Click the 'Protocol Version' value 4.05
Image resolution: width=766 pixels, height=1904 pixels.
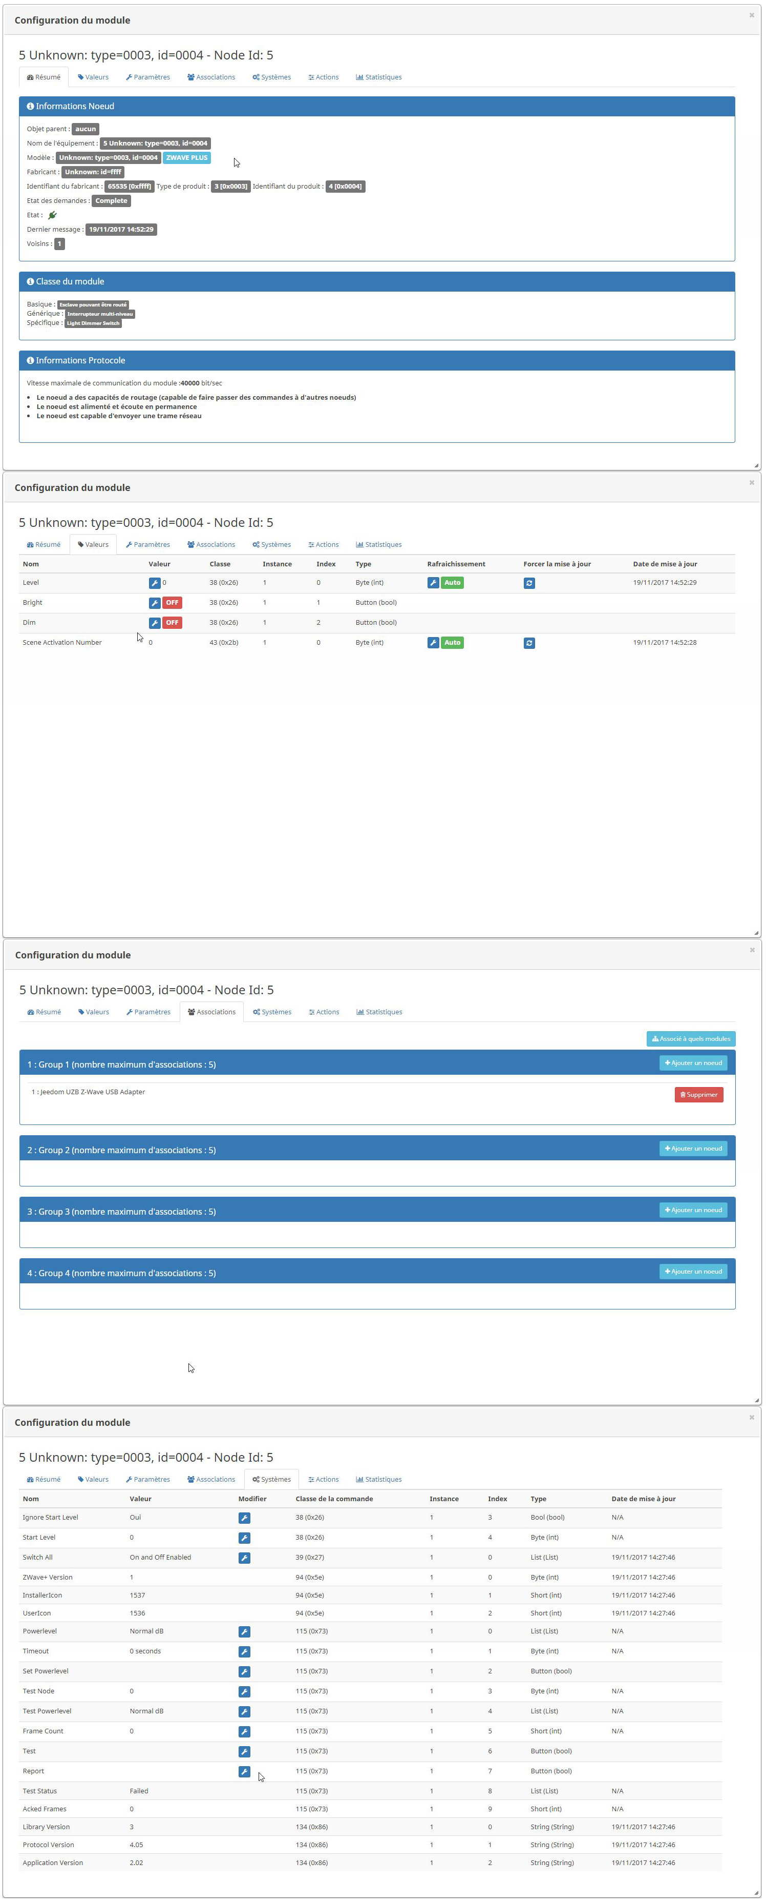point(137,1845)
